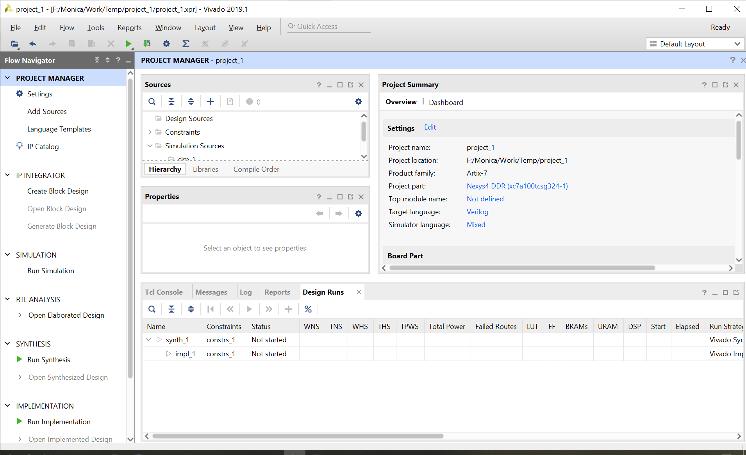Click the Verilog target language link

pos(477,212)
